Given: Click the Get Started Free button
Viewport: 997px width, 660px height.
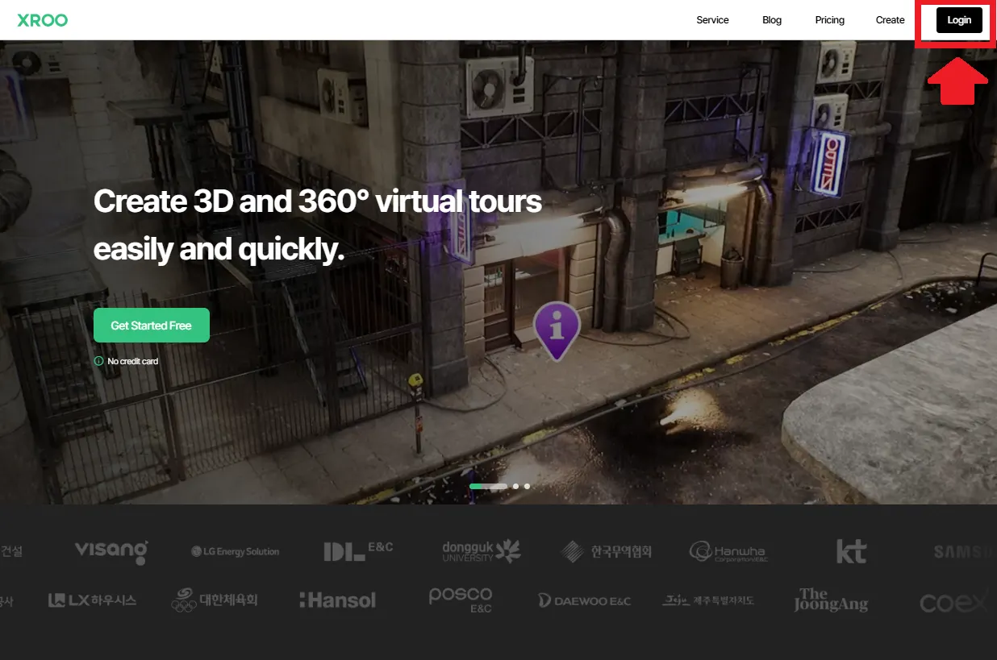Looking at the screenshot, I should (152, 325).
